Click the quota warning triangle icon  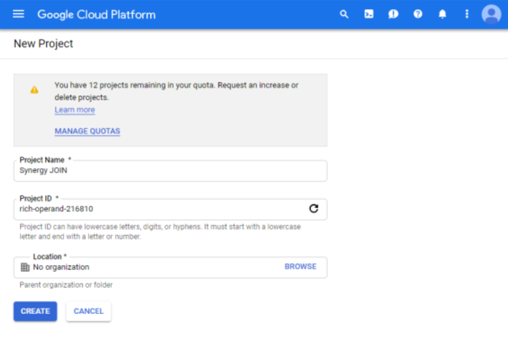click(34, 90)
